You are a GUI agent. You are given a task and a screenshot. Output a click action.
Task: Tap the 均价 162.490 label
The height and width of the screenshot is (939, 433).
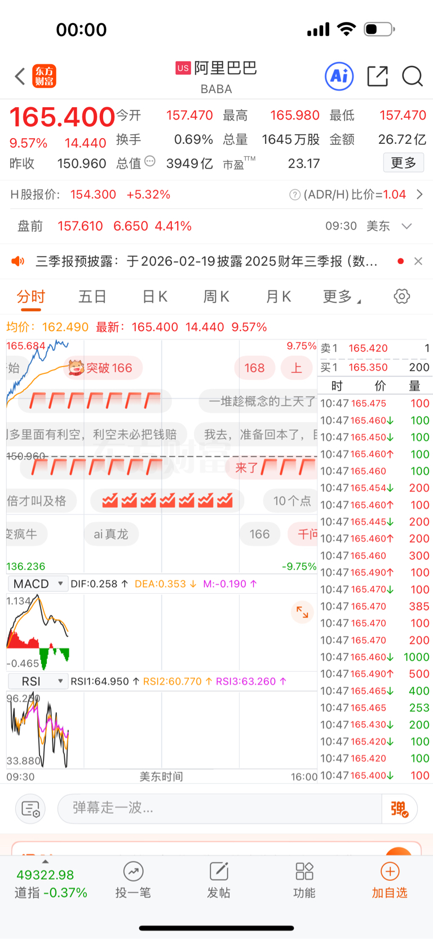(47, 327)
